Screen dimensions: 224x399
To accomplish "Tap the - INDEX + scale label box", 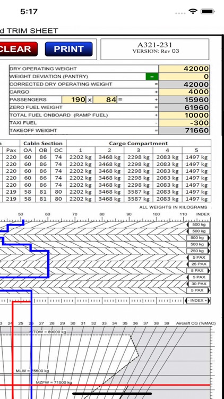I will 197,301.
